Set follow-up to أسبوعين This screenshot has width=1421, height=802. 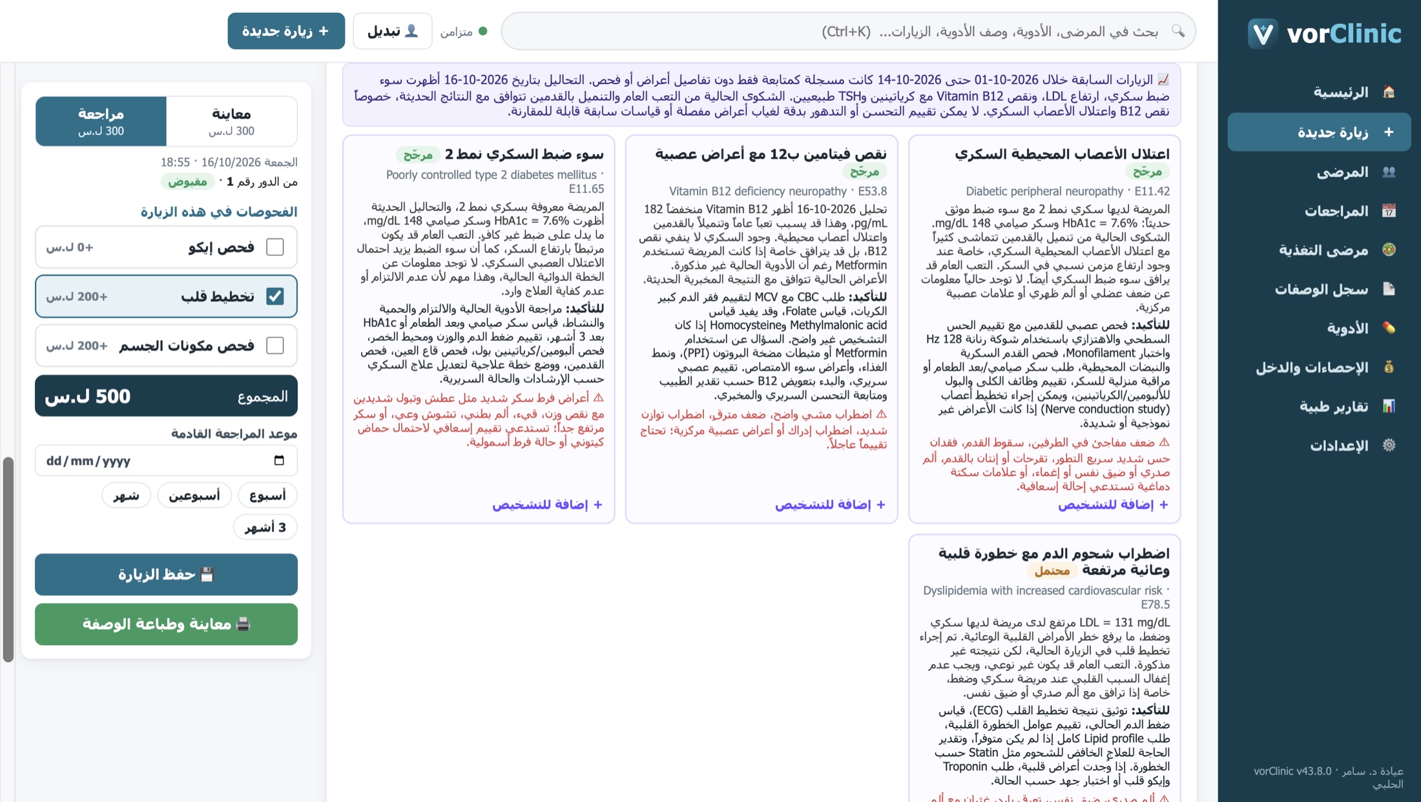194,495
